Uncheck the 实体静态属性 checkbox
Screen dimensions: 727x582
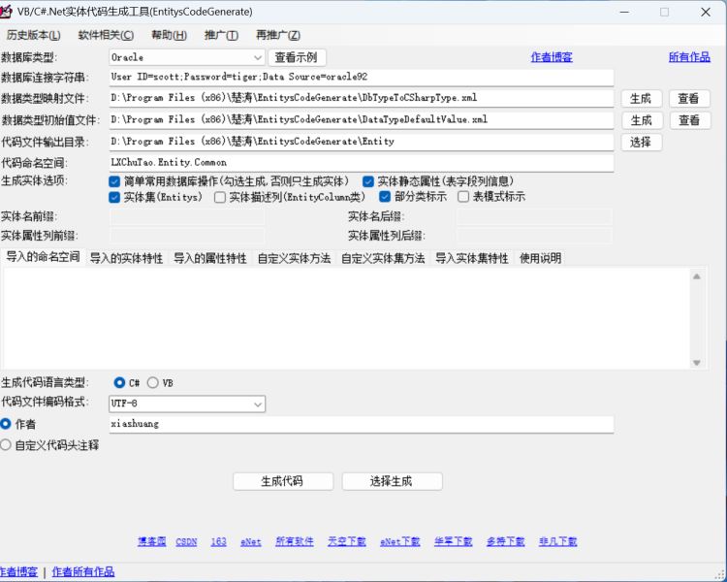pyautogui.click(x=368, y=181)
